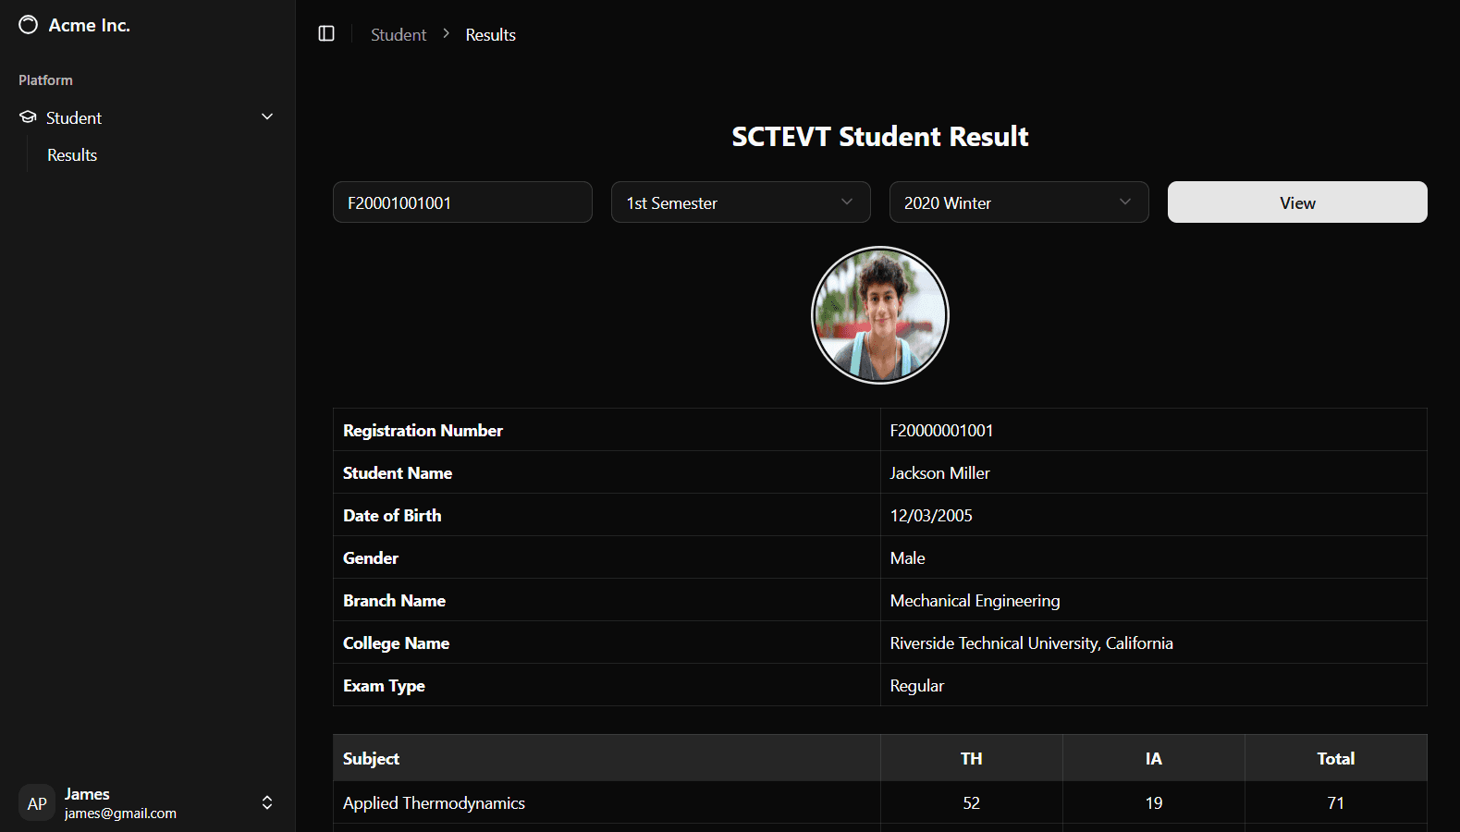
Task: Click the Applied Thermodynamics subject row
Action: (x=434, y=802)
